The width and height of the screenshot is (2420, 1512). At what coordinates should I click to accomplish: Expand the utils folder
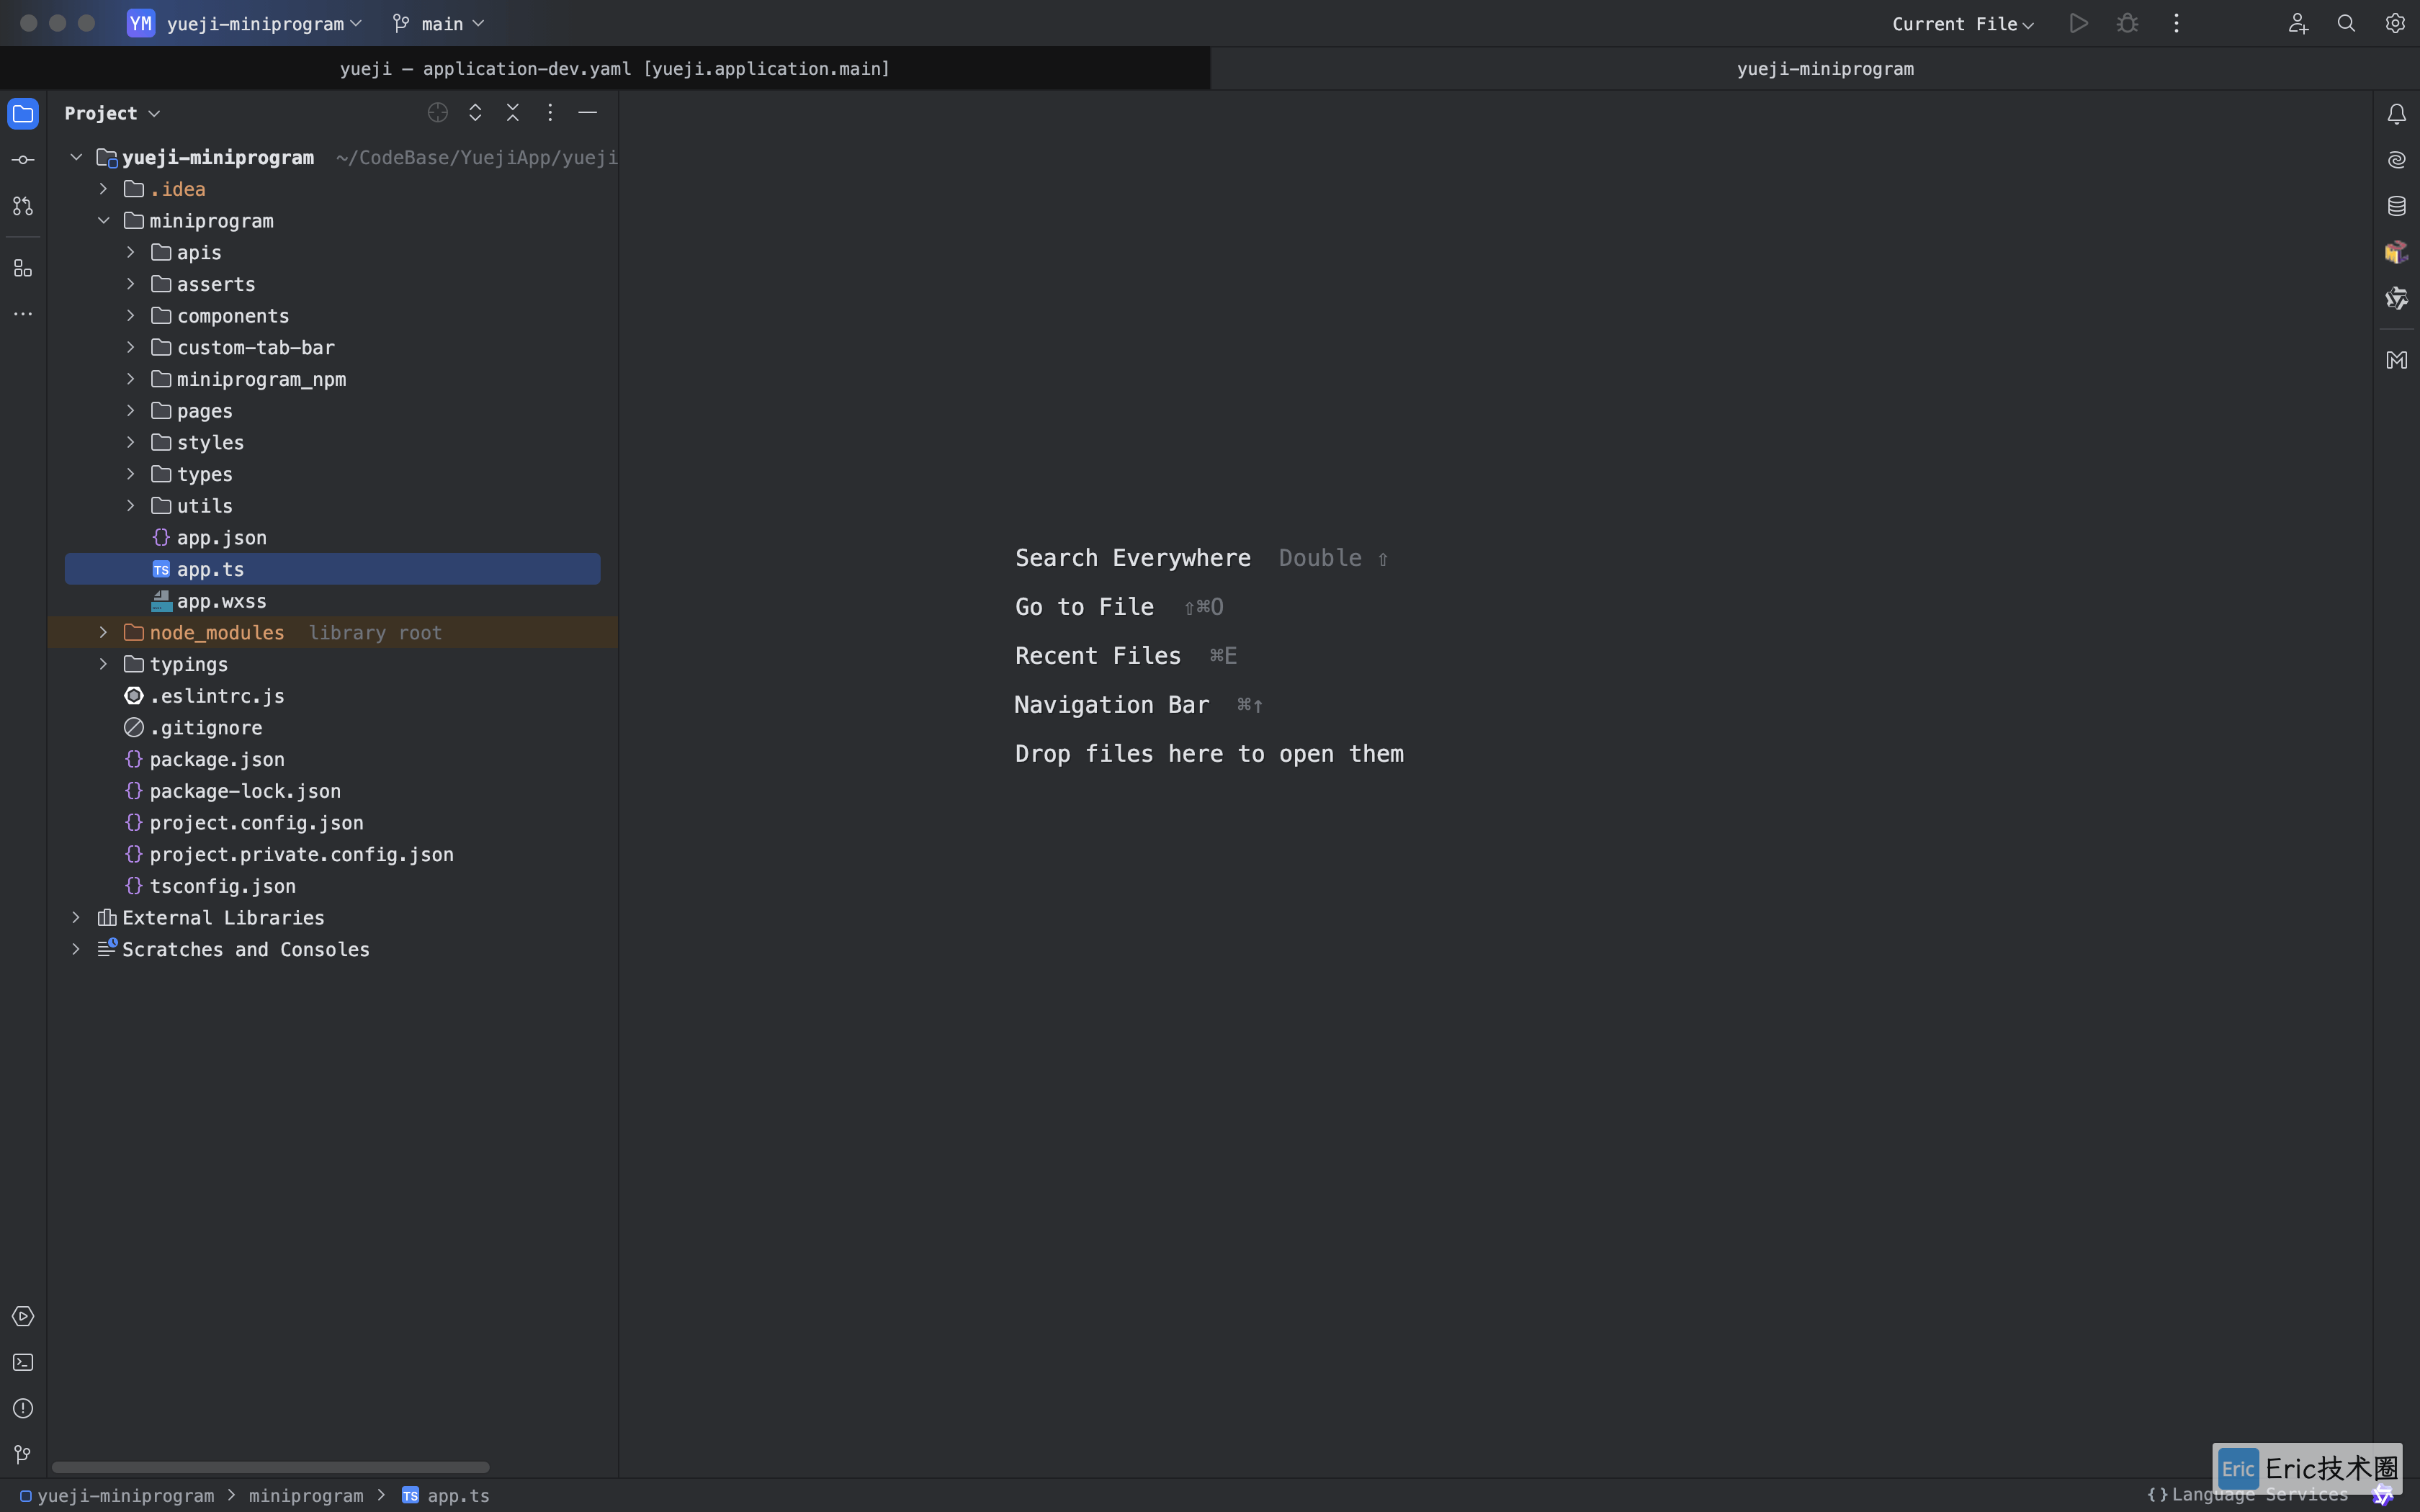(x=131, y=506)
